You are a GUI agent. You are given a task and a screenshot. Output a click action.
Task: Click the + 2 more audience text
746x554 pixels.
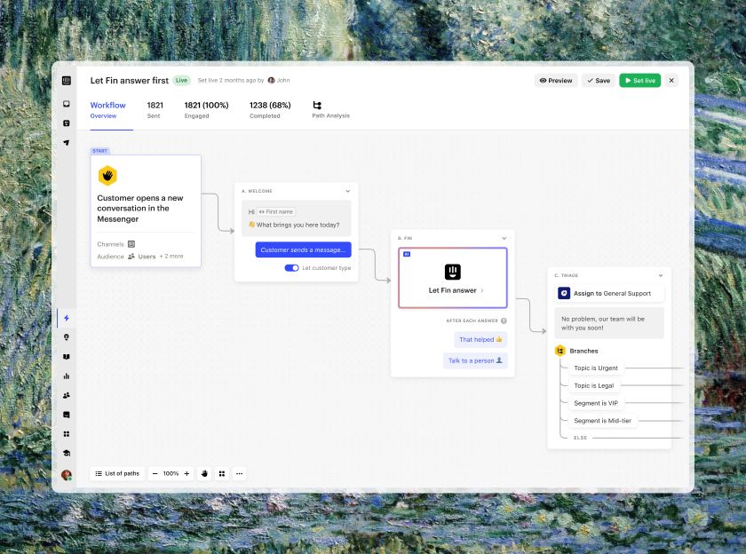coord(171,257)
